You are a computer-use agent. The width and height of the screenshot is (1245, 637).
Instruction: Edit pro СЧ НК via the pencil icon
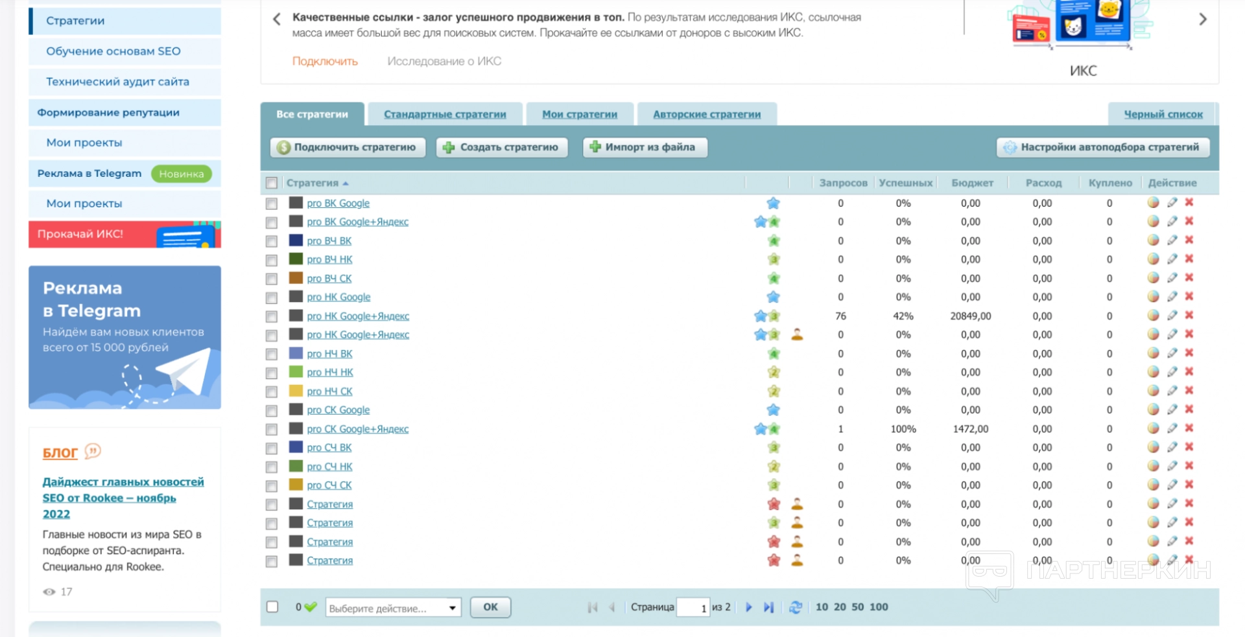tap(1172, 466)
